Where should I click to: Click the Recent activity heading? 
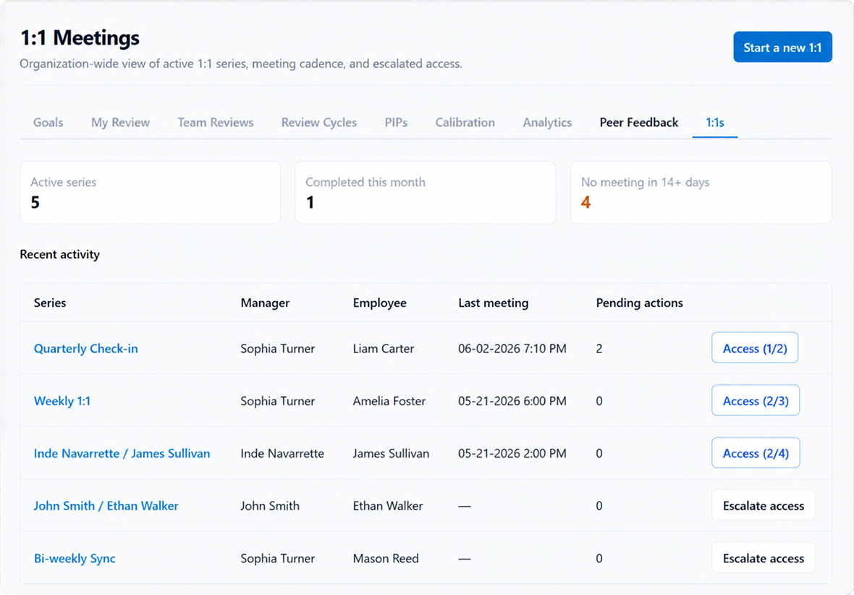[60, 255]
